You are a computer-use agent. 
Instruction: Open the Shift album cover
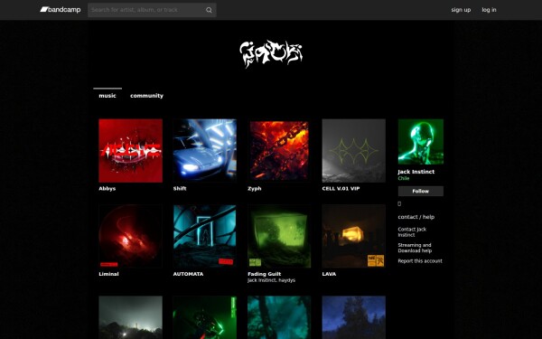(x=205, y=150)
